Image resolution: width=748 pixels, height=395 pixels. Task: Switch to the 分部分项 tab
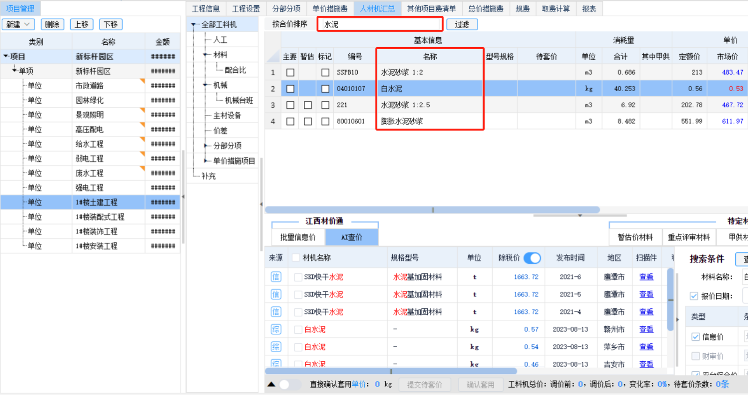[x=287, y=9]
